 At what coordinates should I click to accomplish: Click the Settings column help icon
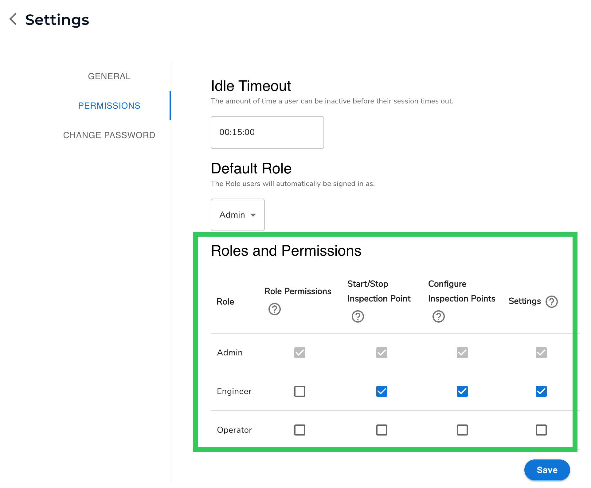click(552, 301)
